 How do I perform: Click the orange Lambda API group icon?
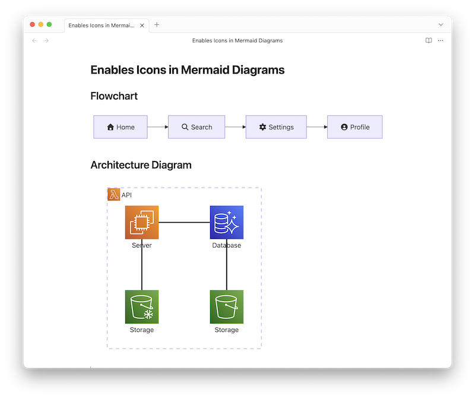tap(114, 194)
